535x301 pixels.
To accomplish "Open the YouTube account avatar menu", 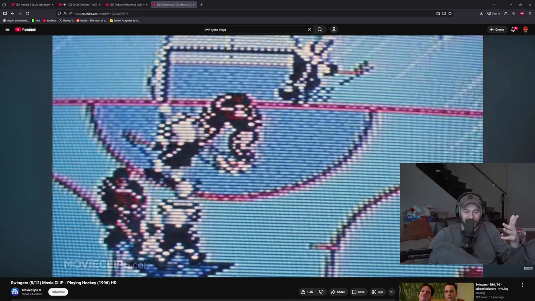I will tap(525, 29).
